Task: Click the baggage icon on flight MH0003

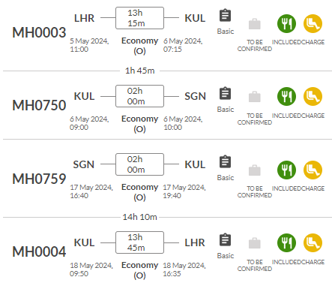Action: pos(255,24)
